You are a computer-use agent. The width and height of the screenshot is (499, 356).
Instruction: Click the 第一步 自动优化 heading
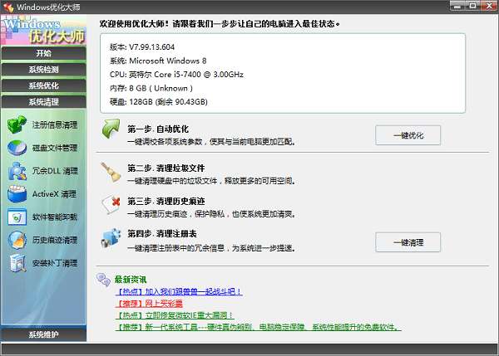point(158,129)
